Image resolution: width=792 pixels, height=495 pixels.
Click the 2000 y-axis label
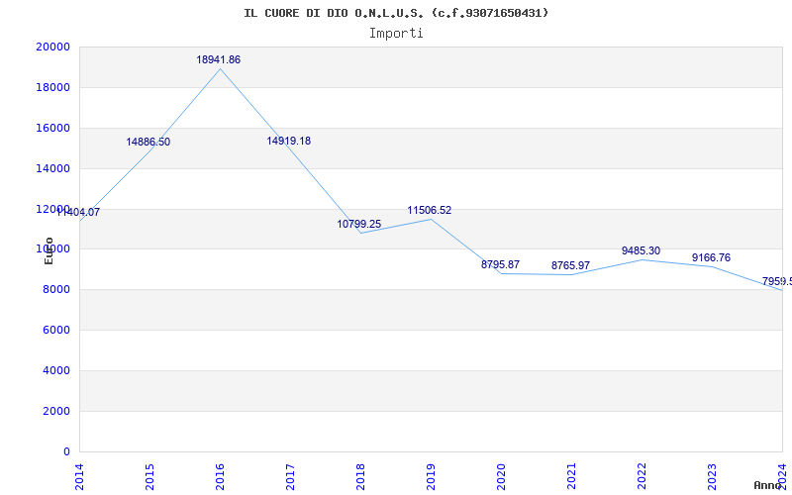click(x=56, y=411)
